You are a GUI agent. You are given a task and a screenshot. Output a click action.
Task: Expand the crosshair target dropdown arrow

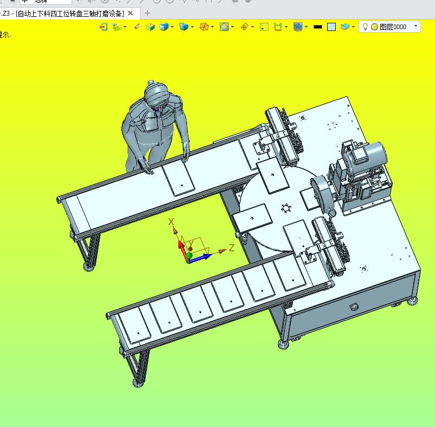tap(252, 27)
